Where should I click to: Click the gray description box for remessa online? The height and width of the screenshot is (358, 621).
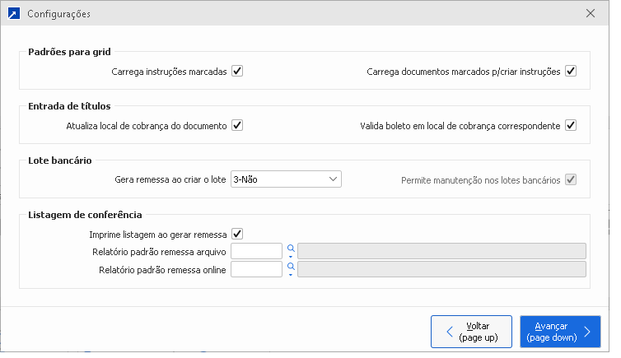[441, 270]
